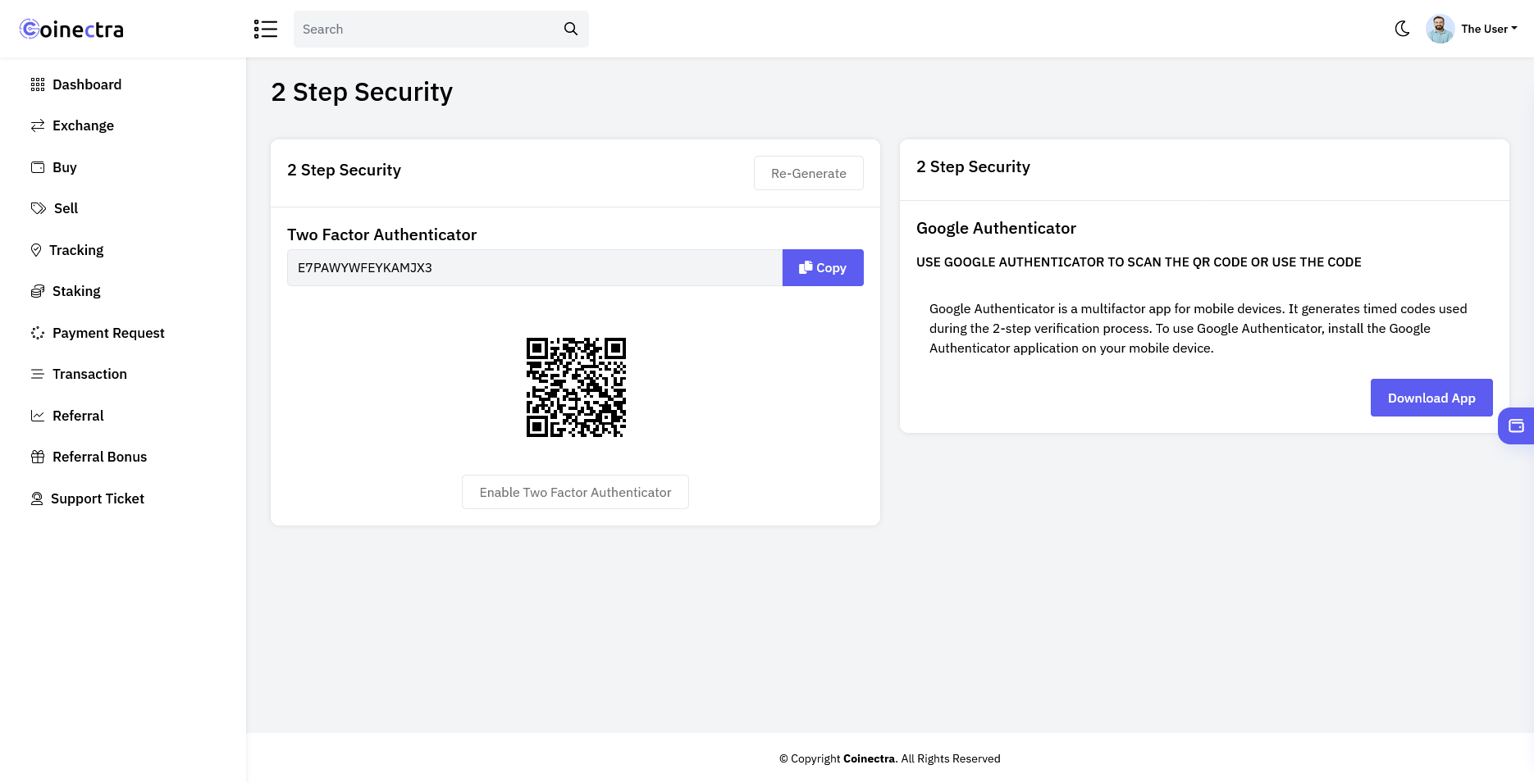Toggle the sidebar menu list icon
The width and height of the screenshot is (1534, 783).
click(x=266, y=29)
